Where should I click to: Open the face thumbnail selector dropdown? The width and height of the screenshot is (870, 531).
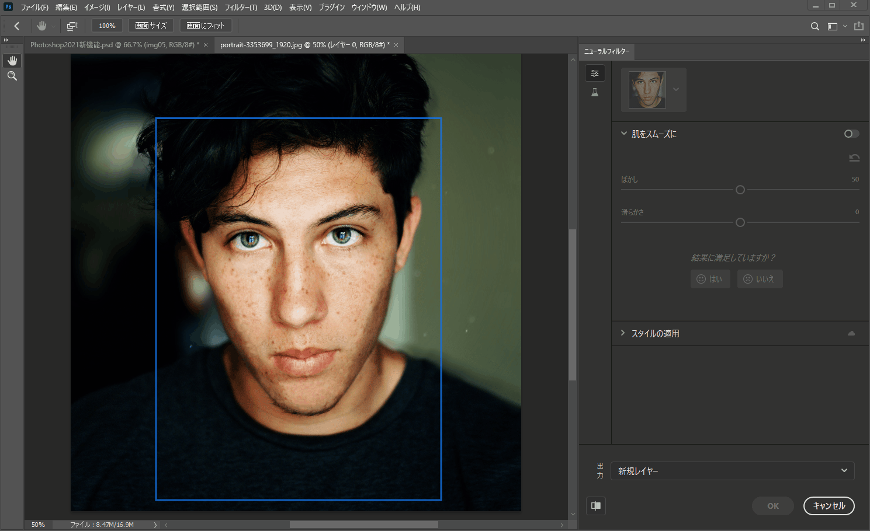click(x=676, y=89)
